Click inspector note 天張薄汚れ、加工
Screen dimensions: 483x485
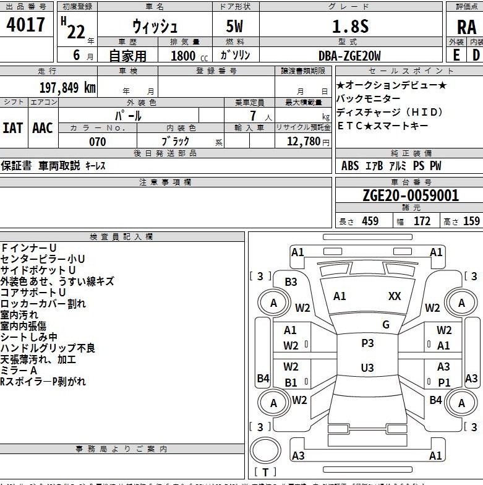tap(38, 359)
